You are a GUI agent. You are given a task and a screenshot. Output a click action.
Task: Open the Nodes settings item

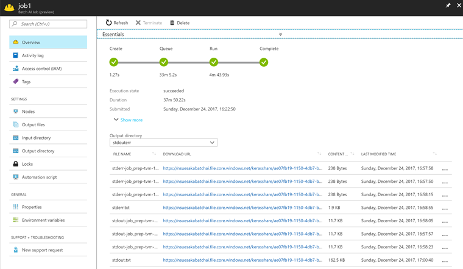click(48, 112)
